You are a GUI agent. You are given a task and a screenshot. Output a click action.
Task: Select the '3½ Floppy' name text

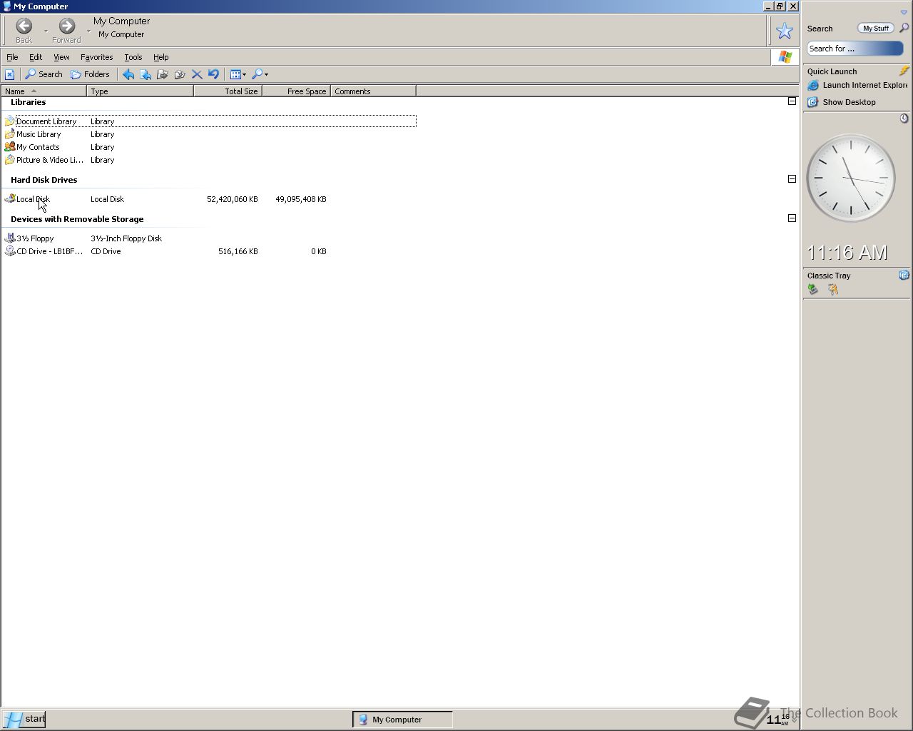click(35, 238)
